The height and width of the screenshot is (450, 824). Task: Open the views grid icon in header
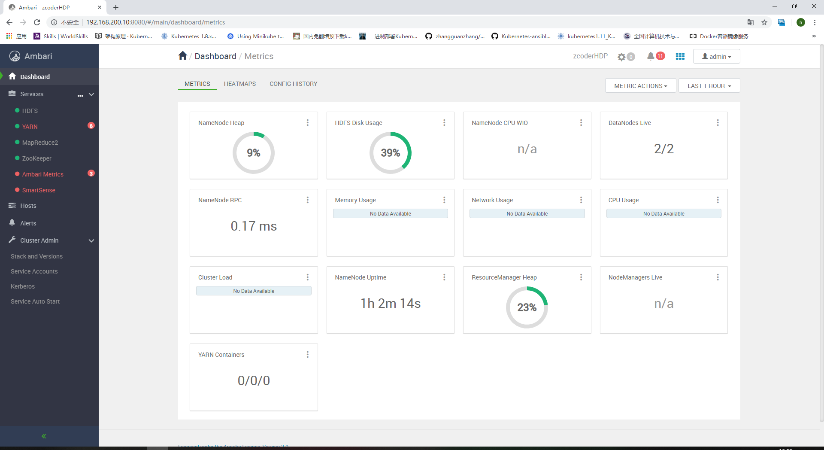coord(680,56)
